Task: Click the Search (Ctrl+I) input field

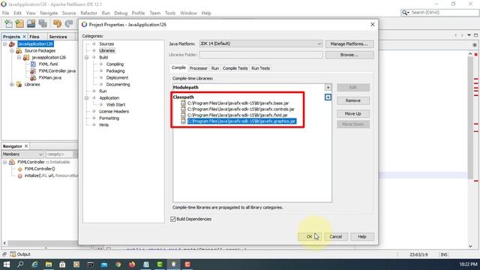Action: tap(444, 13)
